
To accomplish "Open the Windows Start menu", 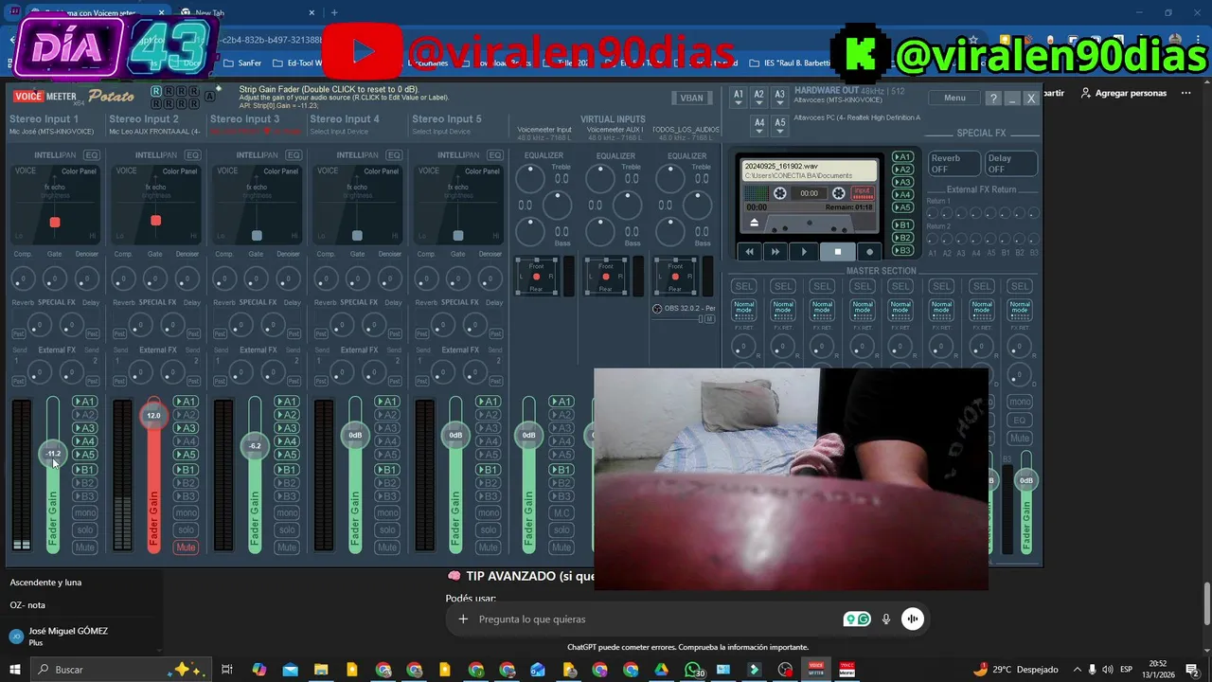I will [13, 670].
